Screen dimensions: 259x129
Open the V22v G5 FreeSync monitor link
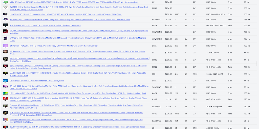point(74,2)
